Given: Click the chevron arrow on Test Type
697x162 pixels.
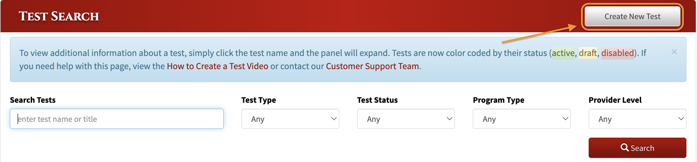Looking at the screenshot, I should click(334, 119).
